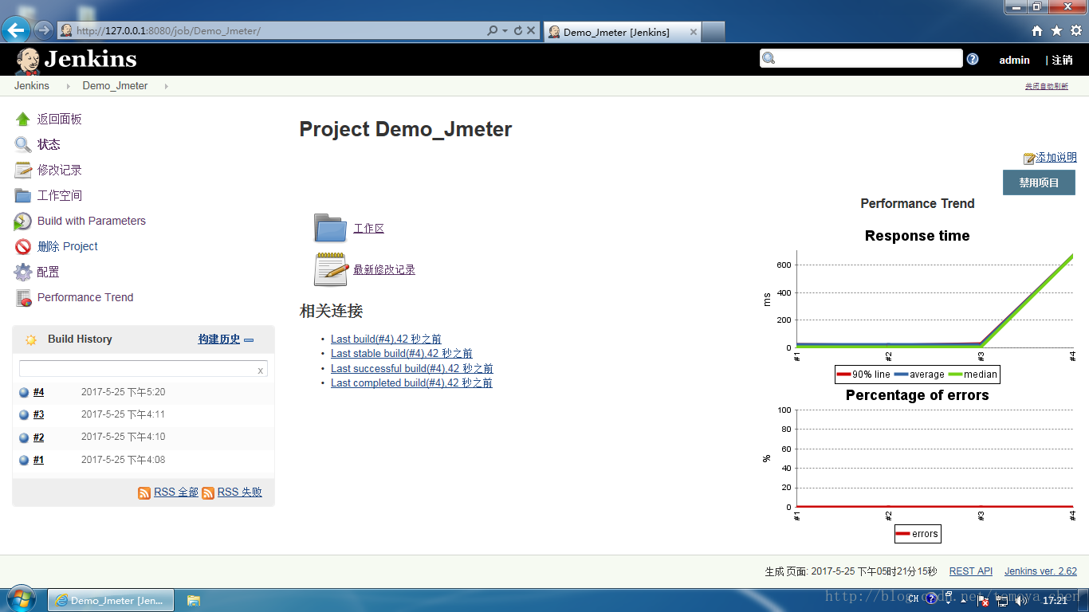
Task: Click the 添加说明 edit icon
Action: point(1029,159)
